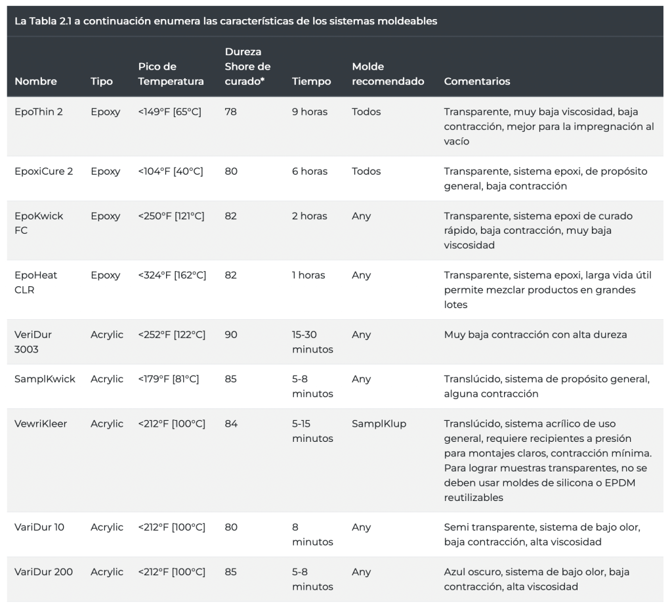Click VewriKleer's '<212°F [100°C]' temperature cell
Image resolution: width=672 pixels, height=606 pixels.
click(x=172, y=423)
